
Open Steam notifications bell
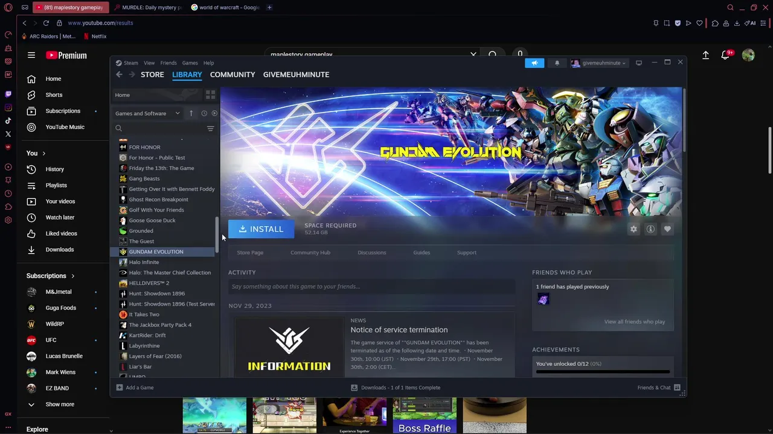[557, 63]
